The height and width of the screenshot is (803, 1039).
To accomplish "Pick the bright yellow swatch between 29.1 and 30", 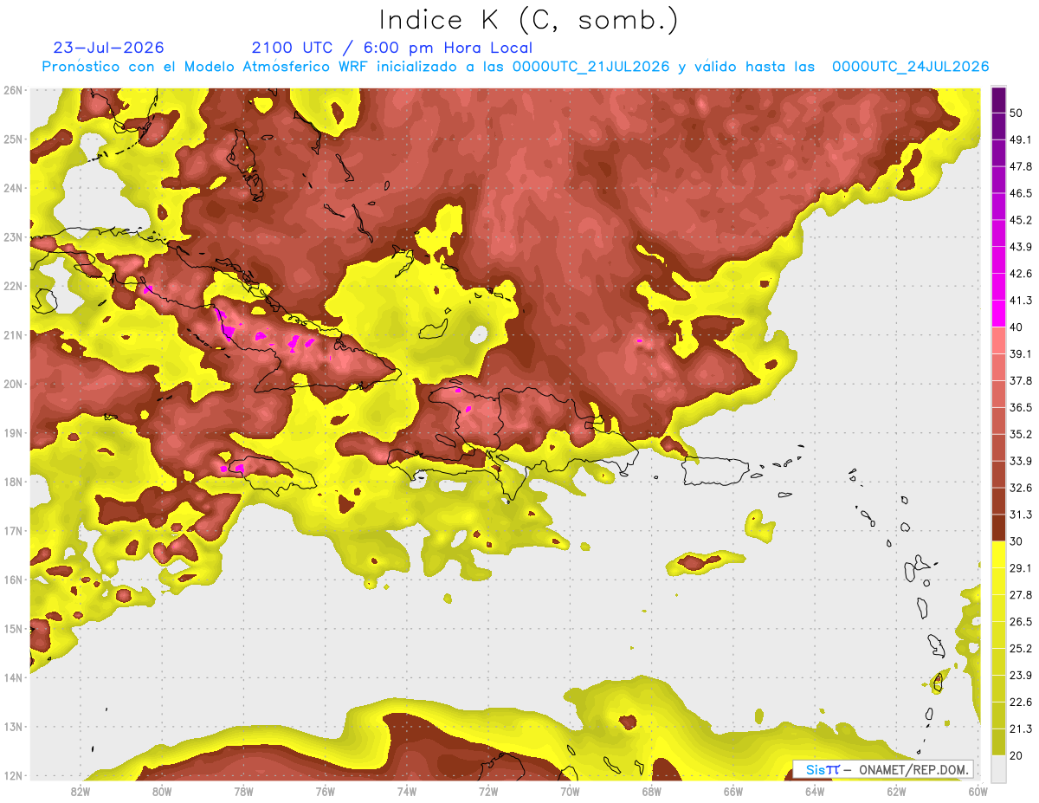I will tap(998, 554).
